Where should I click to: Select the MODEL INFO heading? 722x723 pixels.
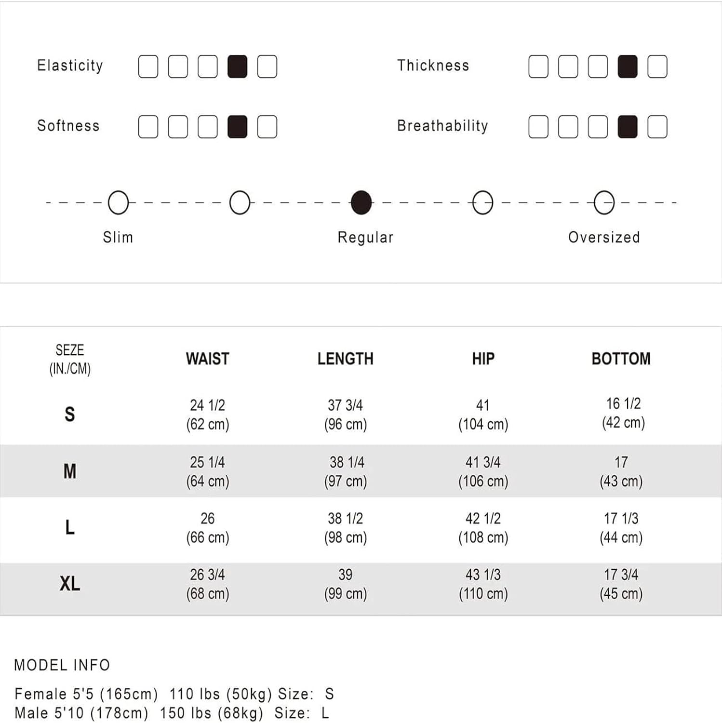tap(62, 665)
